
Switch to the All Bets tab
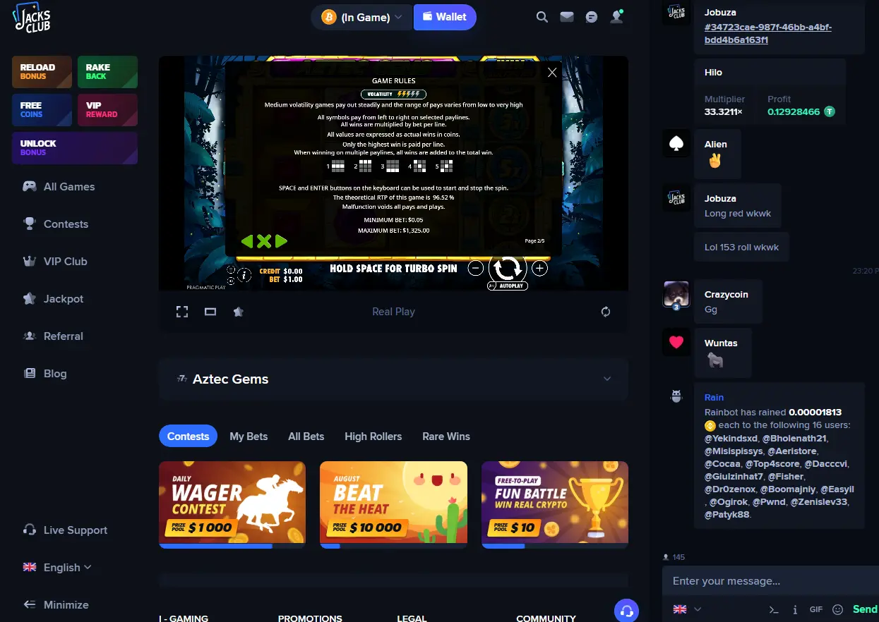coord(306,437)
